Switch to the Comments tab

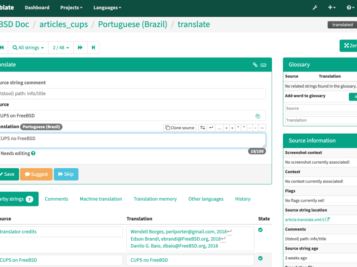pos(57,199)
